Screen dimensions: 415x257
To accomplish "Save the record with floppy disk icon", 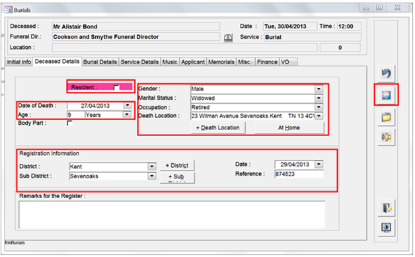I will click(386, 95).
